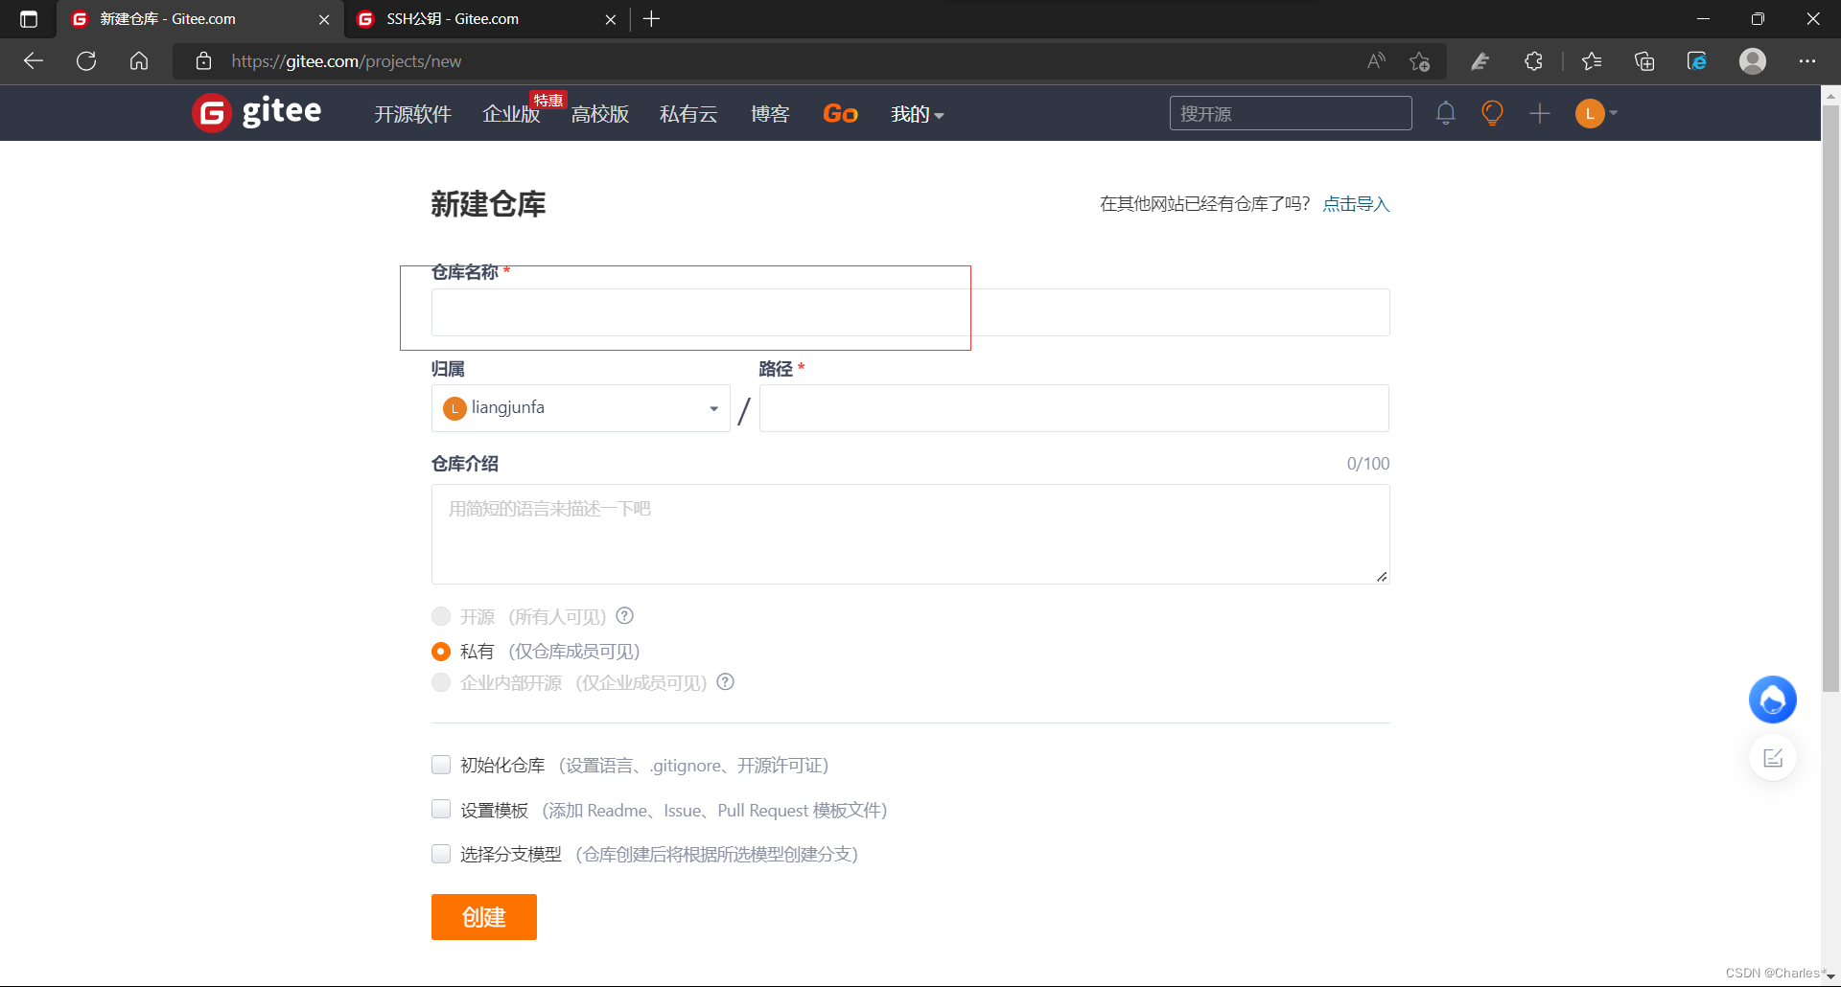Click the 仓库介绍 description textarea
This screenshot has height=987, width=1841.
click(x=910, y=534)
